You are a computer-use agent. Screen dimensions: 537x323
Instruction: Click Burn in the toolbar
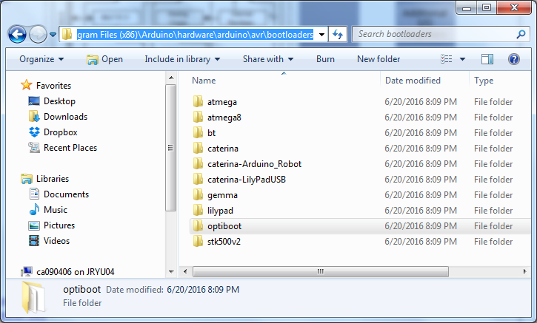click(x=325, y=59)
